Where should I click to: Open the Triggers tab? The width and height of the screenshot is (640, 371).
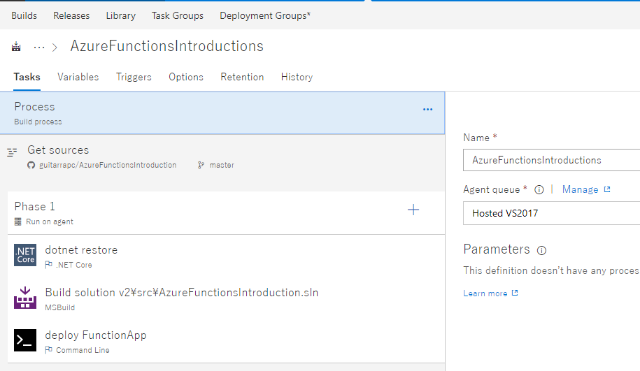click(134, 77)
